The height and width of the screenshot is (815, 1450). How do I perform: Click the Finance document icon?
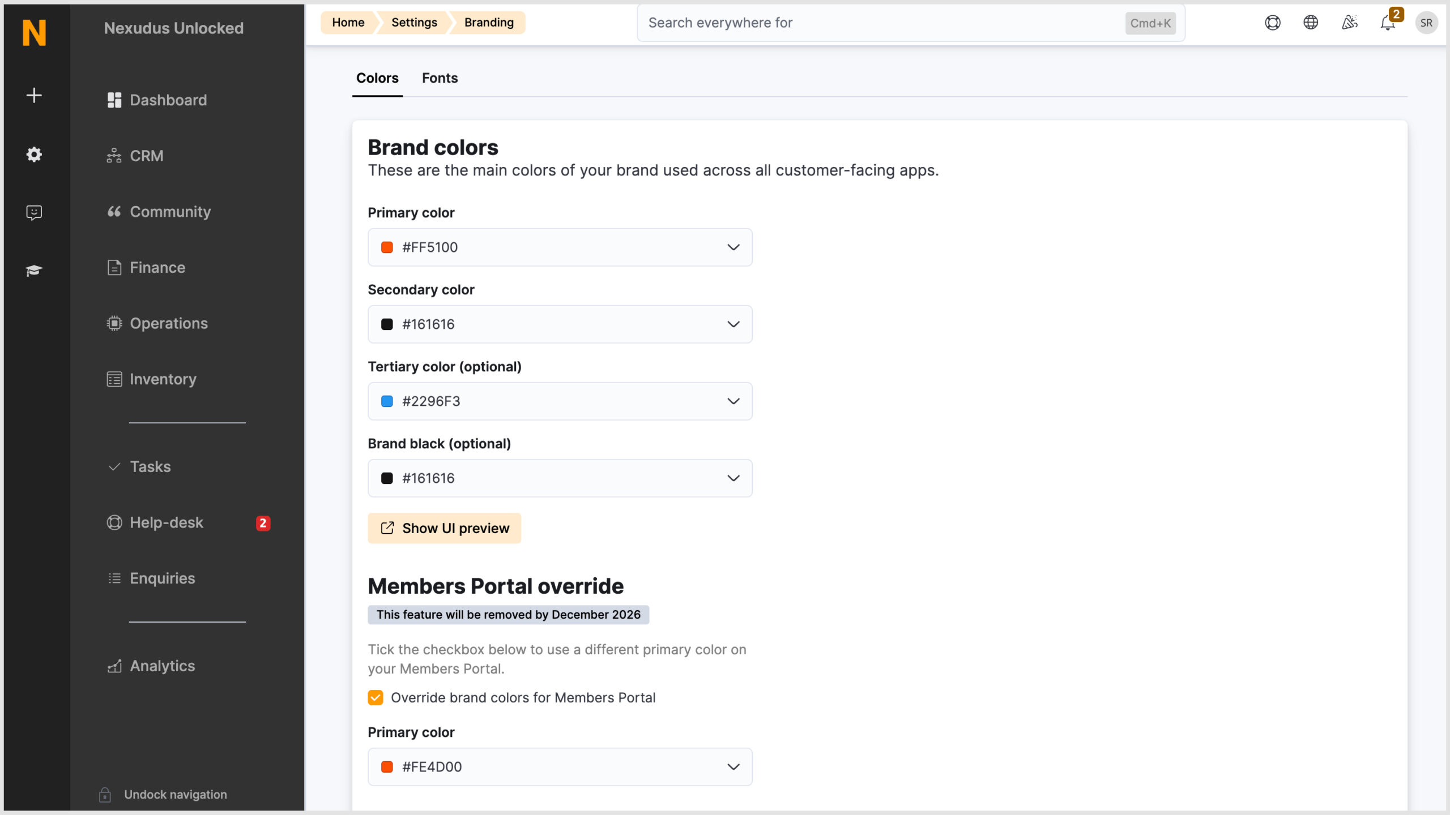pyautogui.click(x=114, y=268)
